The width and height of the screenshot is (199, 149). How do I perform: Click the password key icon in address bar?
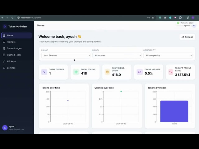pos(149,18)
